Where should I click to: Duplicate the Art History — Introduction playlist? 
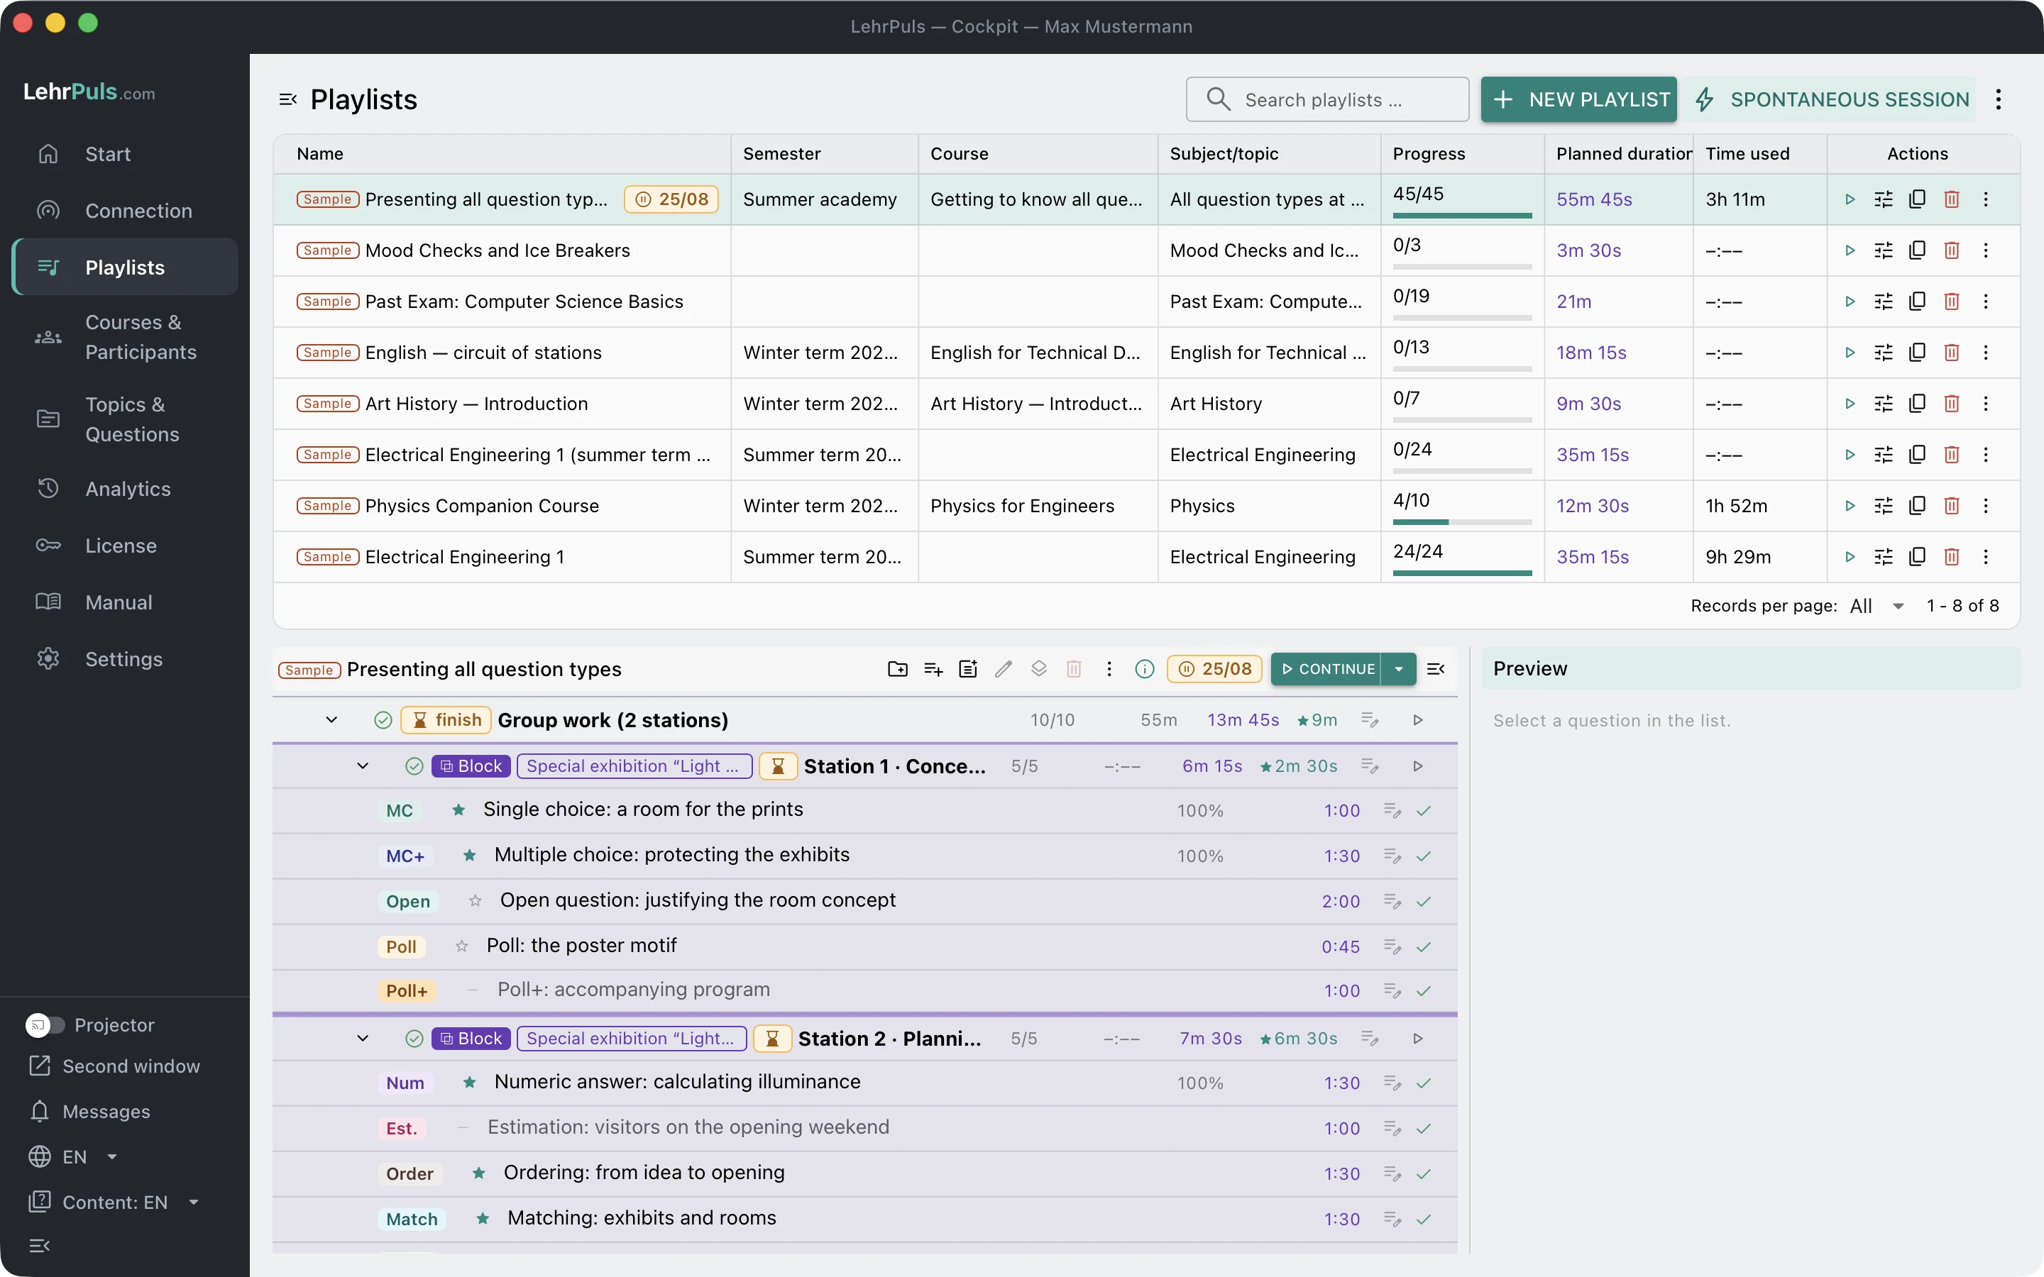pos(1917,404)
